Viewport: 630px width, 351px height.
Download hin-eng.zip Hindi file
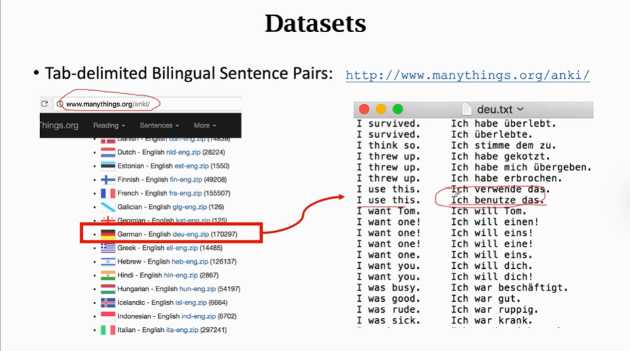[x=180, y=275]
